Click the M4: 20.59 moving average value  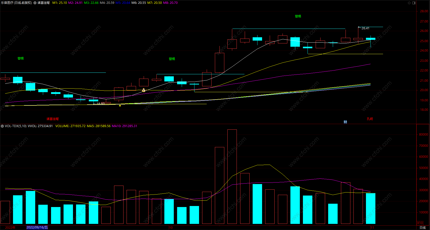pyautogui.click(x=107, y=3)
